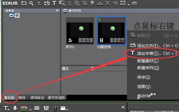
Task: Click the color bars new clip icon
Action: (x=62, y=3)
